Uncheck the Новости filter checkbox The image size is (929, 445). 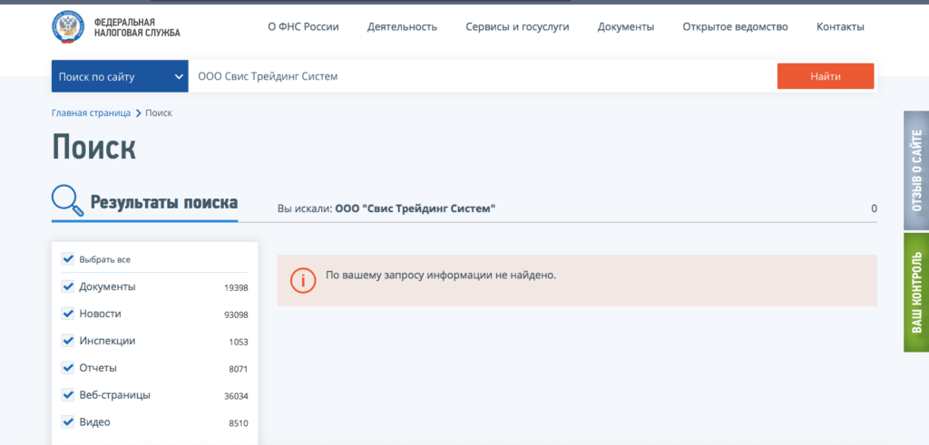[x=67, y=314]
